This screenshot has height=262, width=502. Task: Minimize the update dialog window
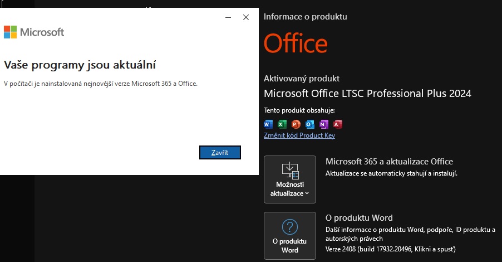pos(228,17)
